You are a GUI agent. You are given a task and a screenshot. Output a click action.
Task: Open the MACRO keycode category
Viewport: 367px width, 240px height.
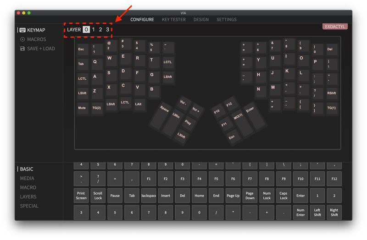point(28,187)
